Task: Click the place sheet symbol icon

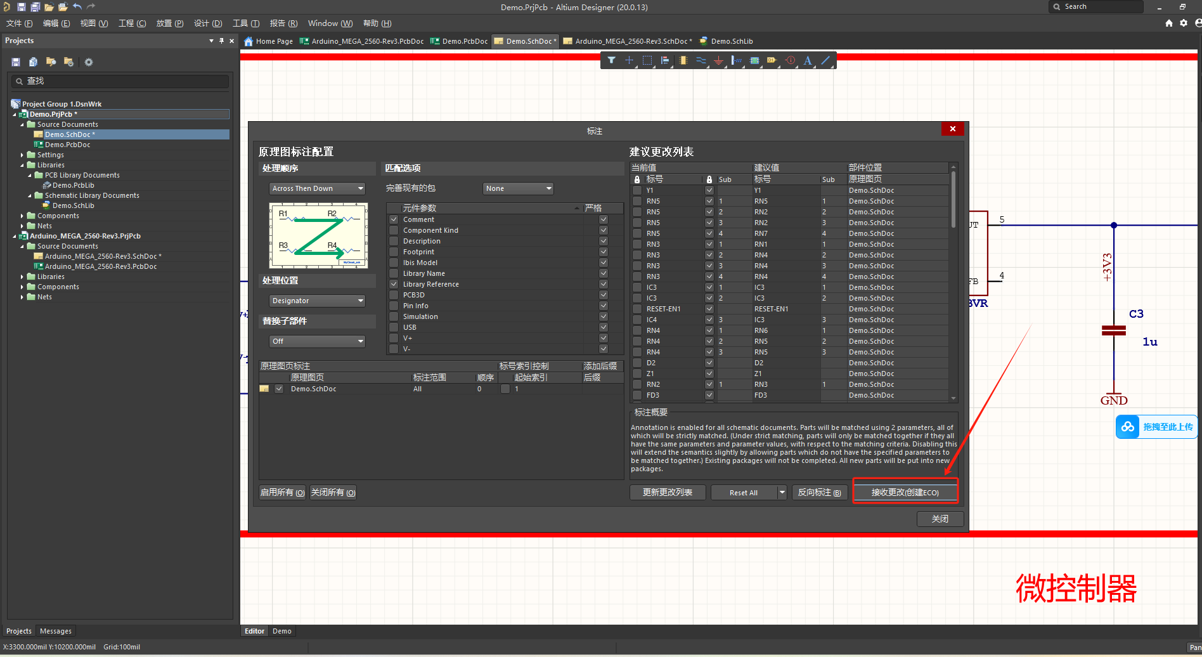Action: pos(754,61)
